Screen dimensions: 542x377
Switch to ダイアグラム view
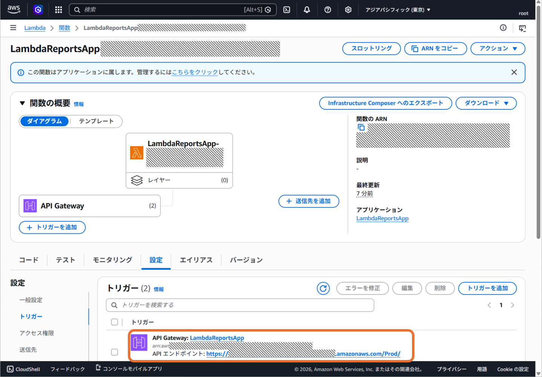click(44, 121)
